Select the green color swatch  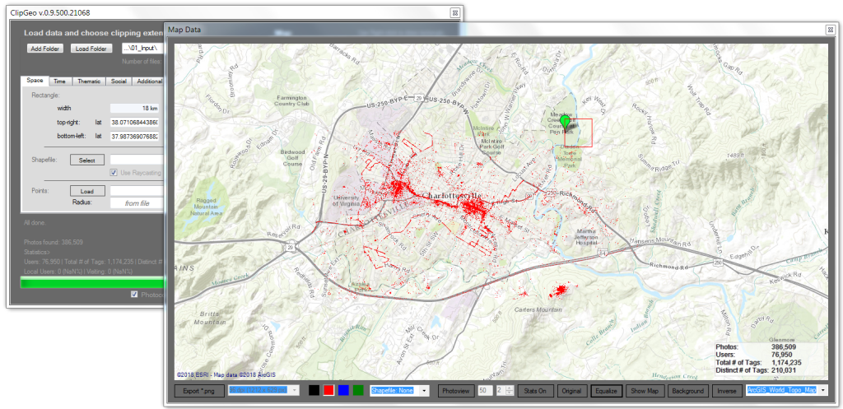pyautogui.click(x=358, y=390)
